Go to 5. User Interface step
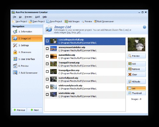This screenshot has height=127, width=159. coord(27,59)
